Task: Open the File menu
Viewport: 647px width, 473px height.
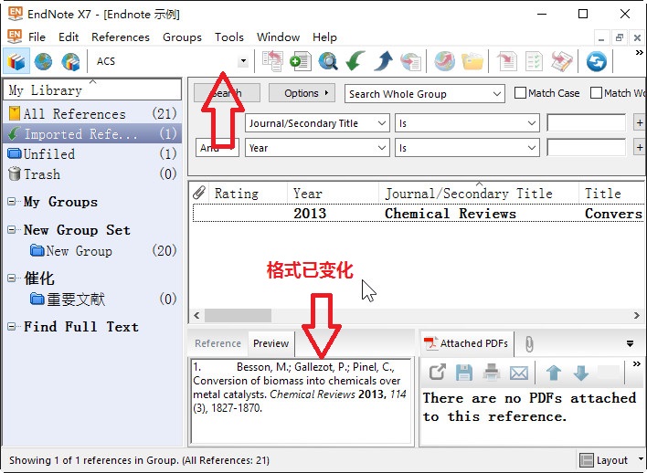Action: pos(37,37)
